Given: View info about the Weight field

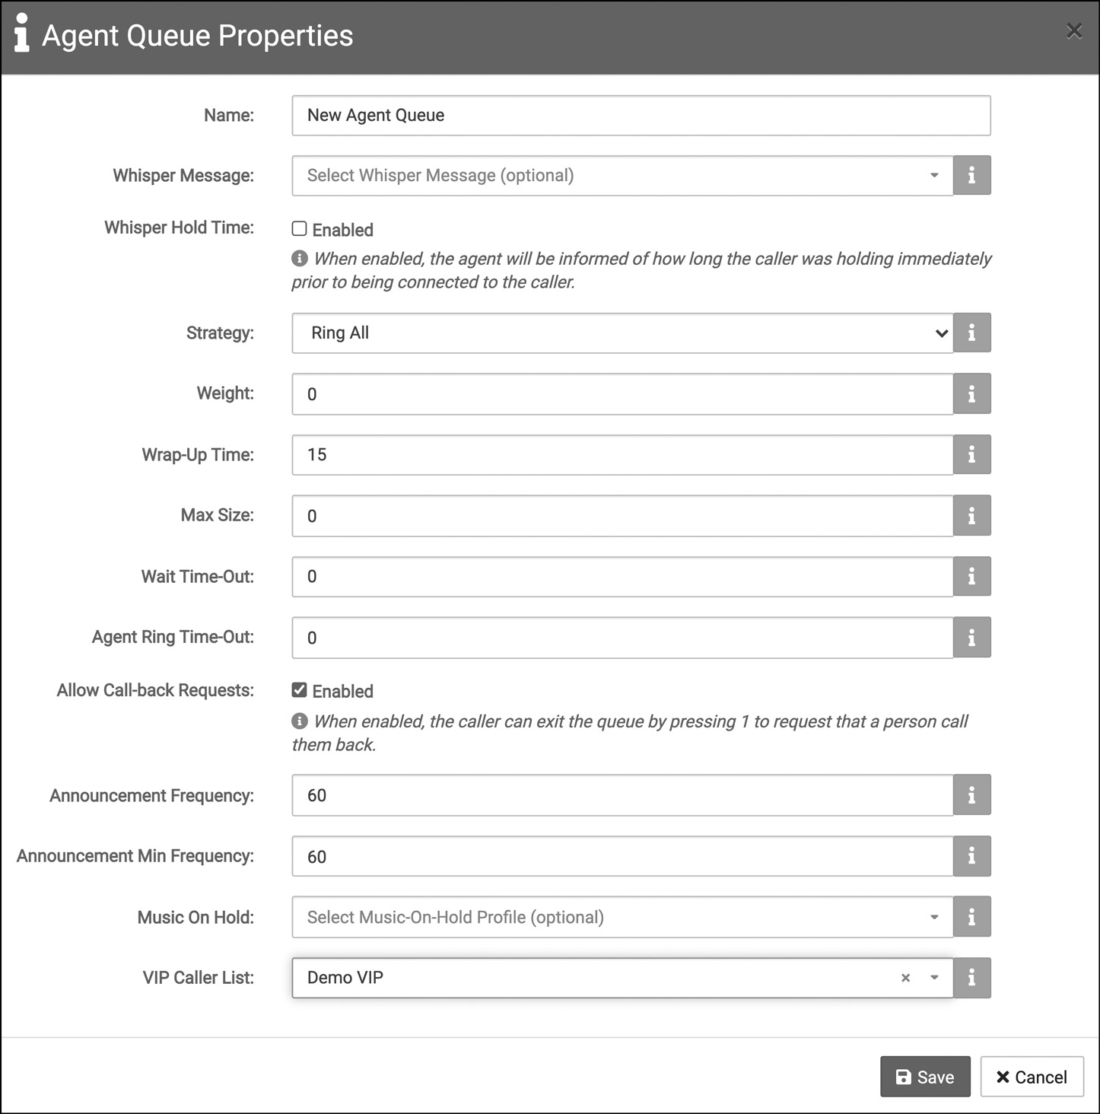Looking at the screenshot, I should [971, 393].
